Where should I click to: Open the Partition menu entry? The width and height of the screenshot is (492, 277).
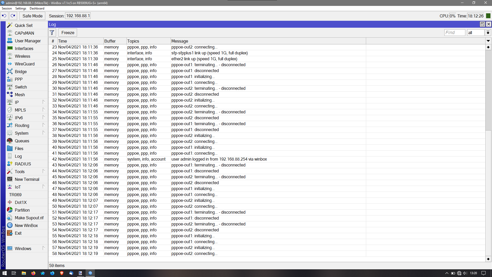tap(22, 210)
